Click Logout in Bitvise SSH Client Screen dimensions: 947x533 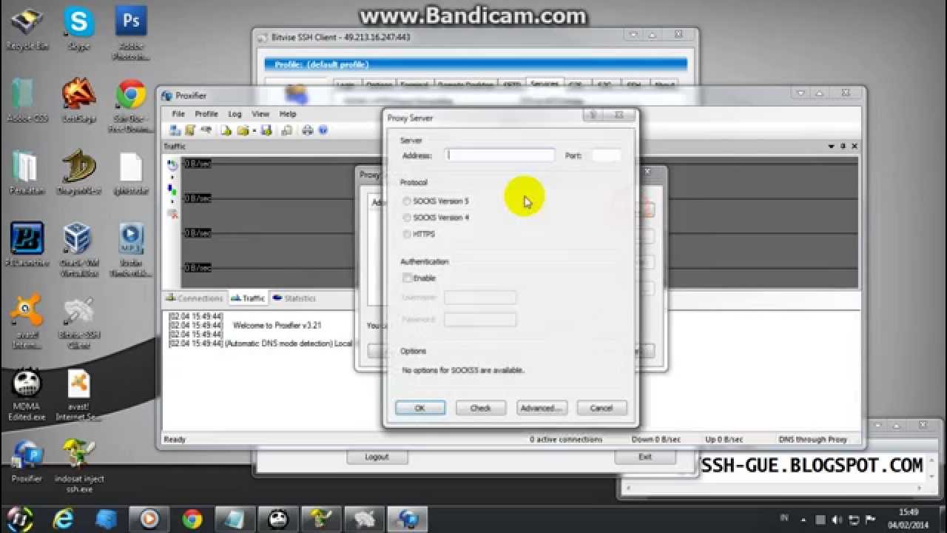click(377, 457)
